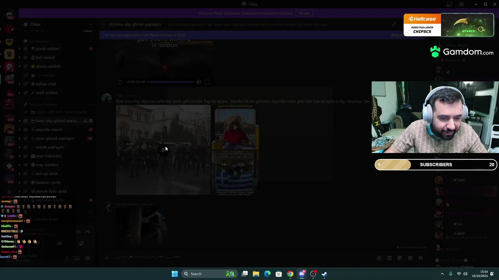Expand threads arrow beside bot-komut
This screenshot has height=280, width=499.
click(x=19, y=58)
